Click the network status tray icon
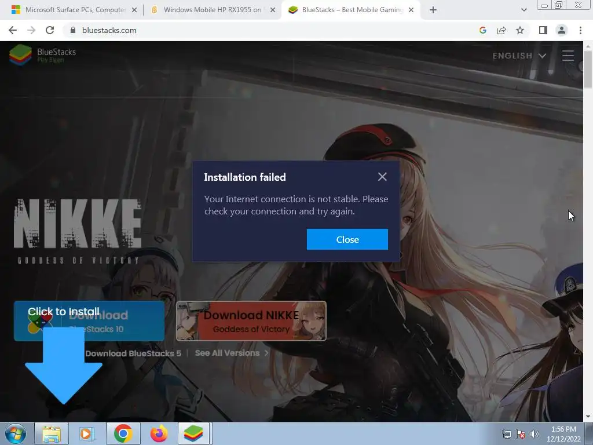Image resolution: width=593 pixels, height=445 pixels. coord(506,434)
